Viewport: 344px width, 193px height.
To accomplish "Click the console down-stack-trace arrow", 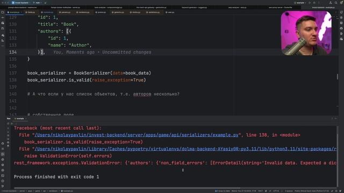I will 8,132.
